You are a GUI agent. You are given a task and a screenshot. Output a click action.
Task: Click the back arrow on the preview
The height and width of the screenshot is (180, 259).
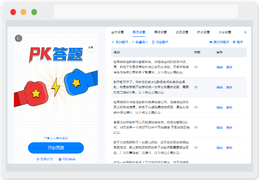[x=19, y=38]
